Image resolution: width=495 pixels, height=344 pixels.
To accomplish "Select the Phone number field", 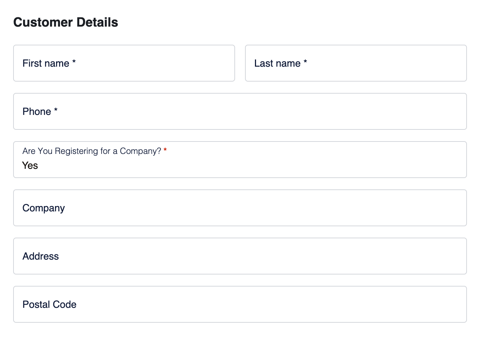I will [x=240, y=111].
